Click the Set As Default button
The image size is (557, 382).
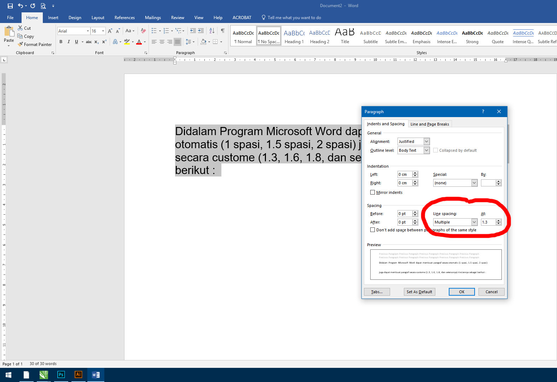point(419,292)
